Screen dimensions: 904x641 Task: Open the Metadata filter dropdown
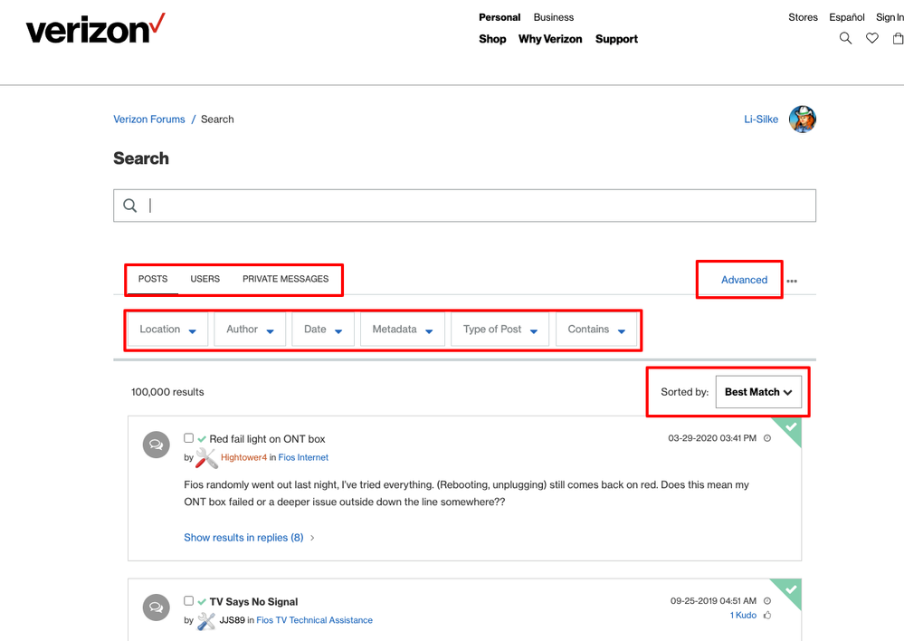[x=403, y=330]
